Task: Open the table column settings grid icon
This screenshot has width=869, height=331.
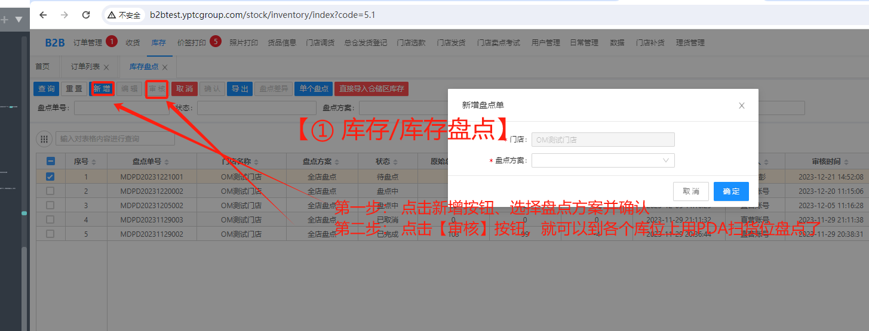Action: pos(44,139)
